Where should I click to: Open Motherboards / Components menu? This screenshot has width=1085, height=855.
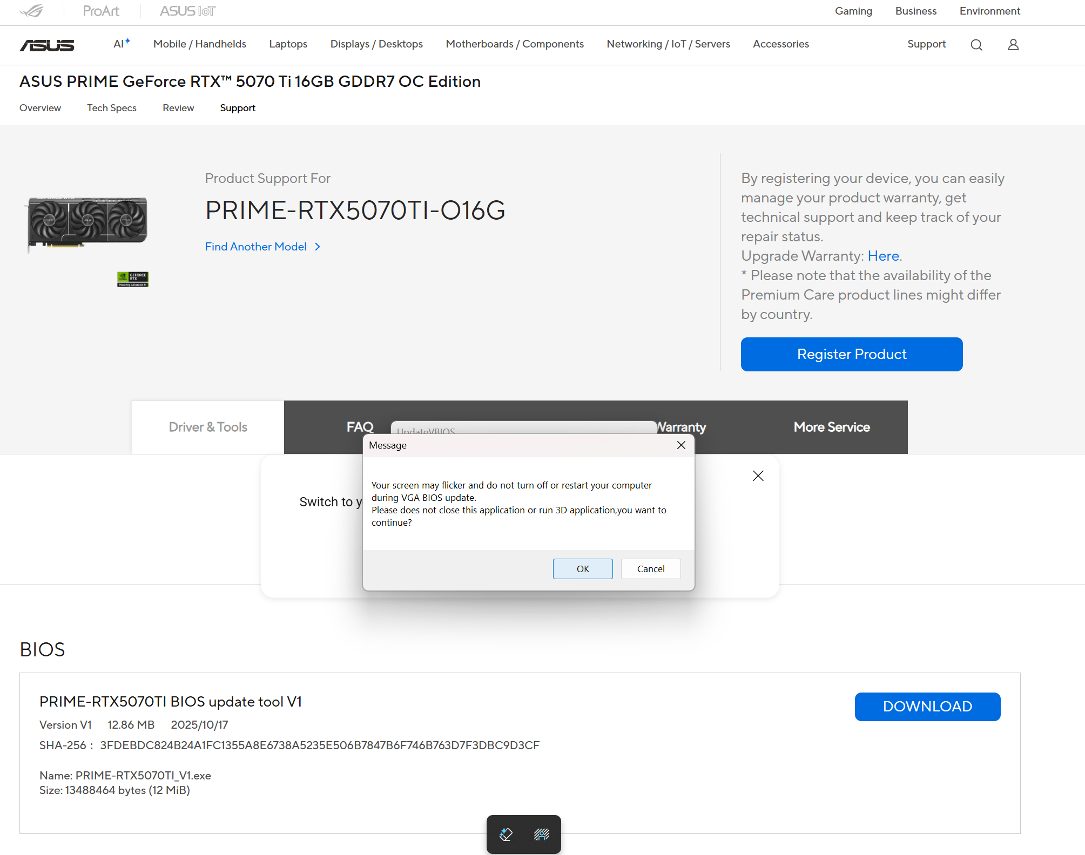click(514, 44)
